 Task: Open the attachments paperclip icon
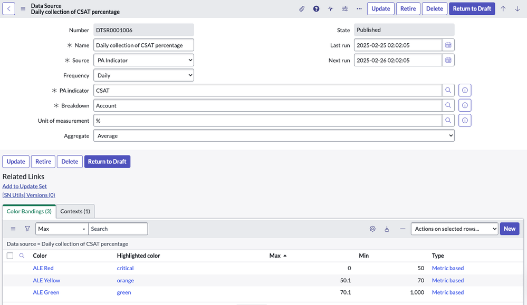[302, 8]
